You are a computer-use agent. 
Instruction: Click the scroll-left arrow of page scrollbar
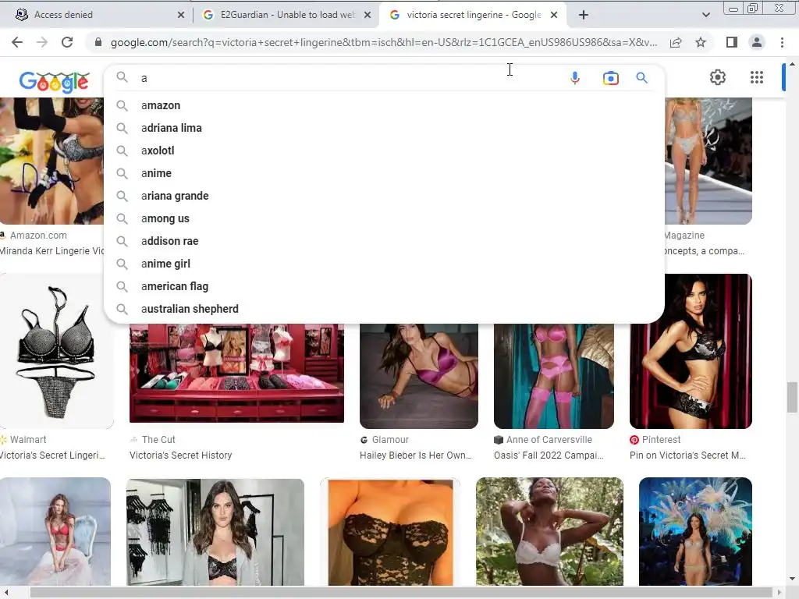(x=6, y=593)
